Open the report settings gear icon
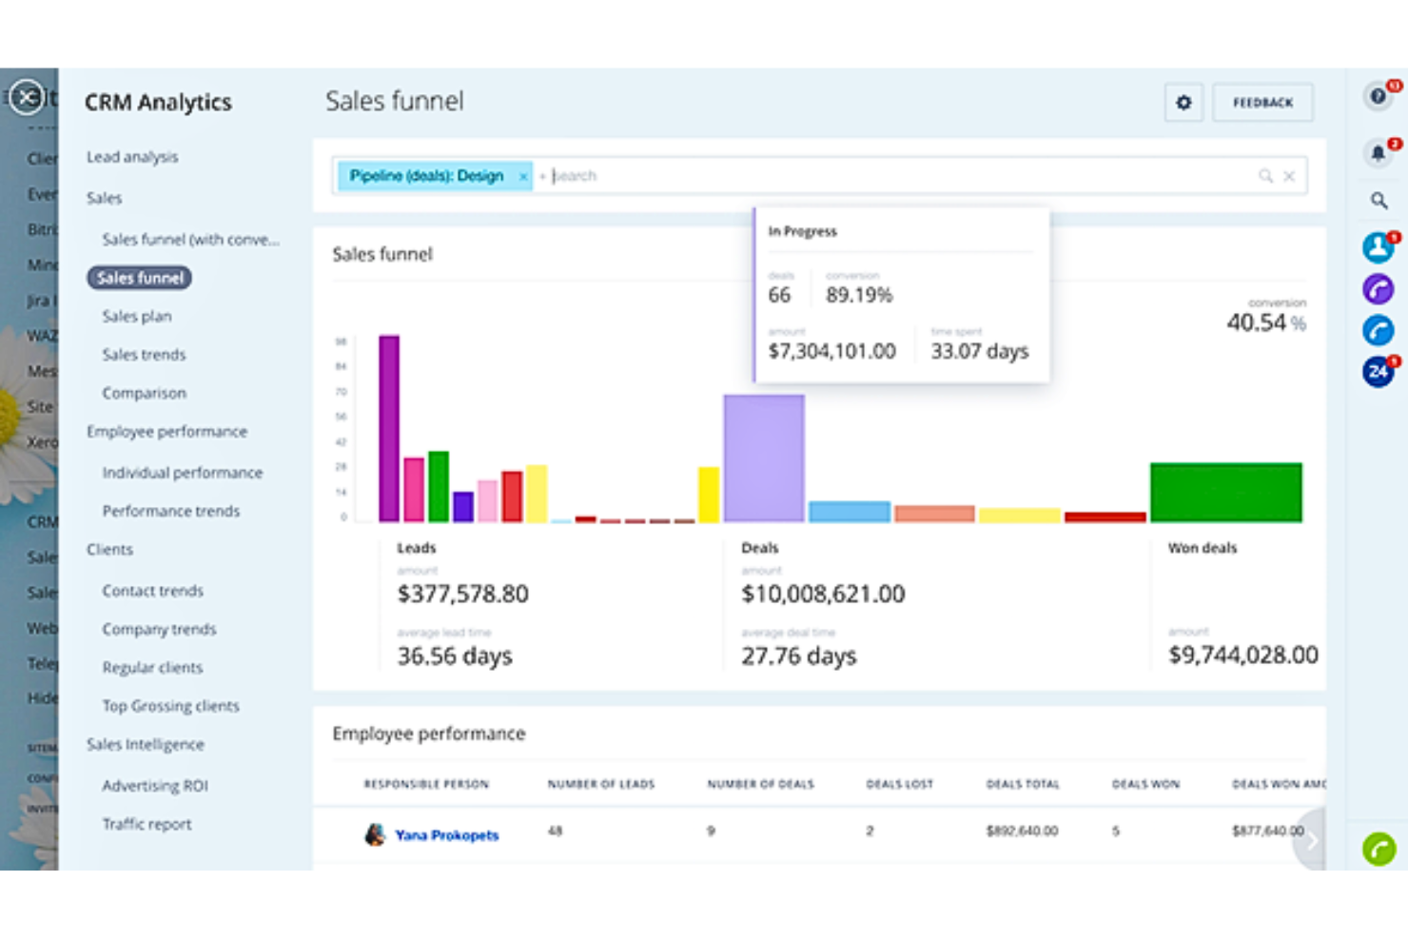Screen dimensions: 1408x939 [1183, 102]
